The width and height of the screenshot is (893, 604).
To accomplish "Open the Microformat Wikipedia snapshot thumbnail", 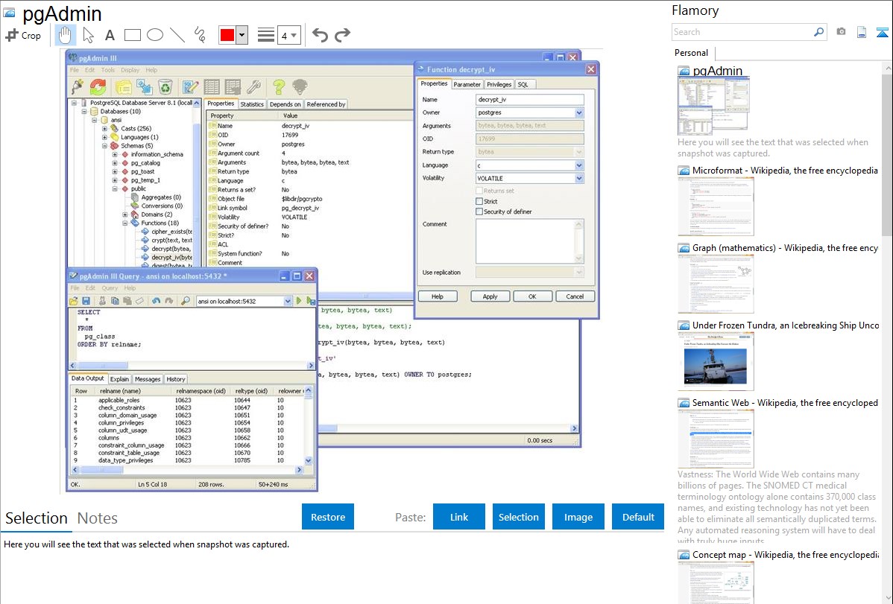I will pos(716,206).
